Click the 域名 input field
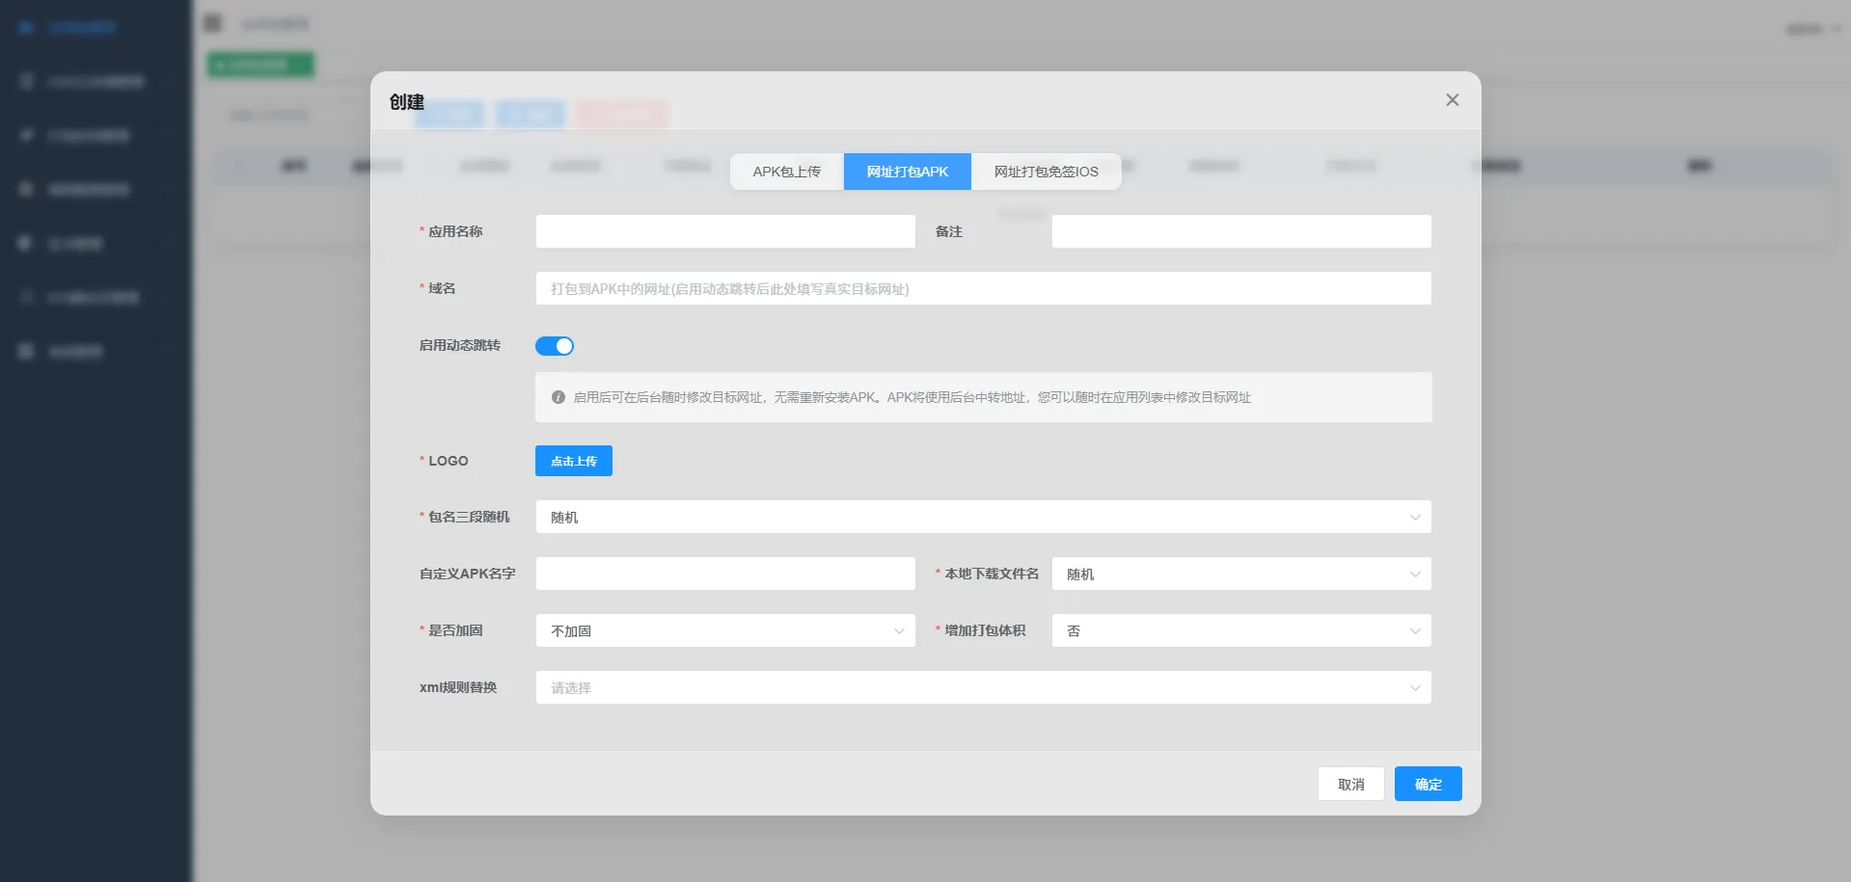 click(983, 288)
